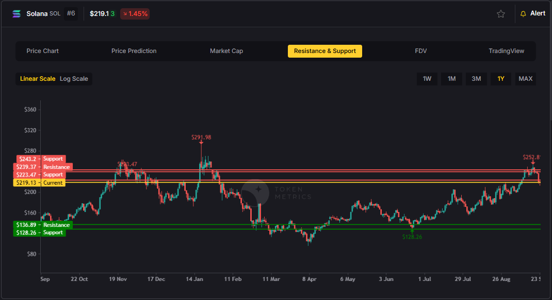Click the Solana logo icon
The height and width of the screenshot is (300, 552).
click(x=17, y=14)
